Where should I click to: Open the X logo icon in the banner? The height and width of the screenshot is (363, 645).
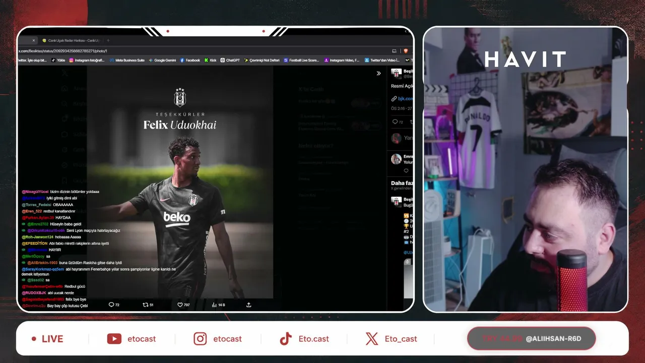coord(372,339)
